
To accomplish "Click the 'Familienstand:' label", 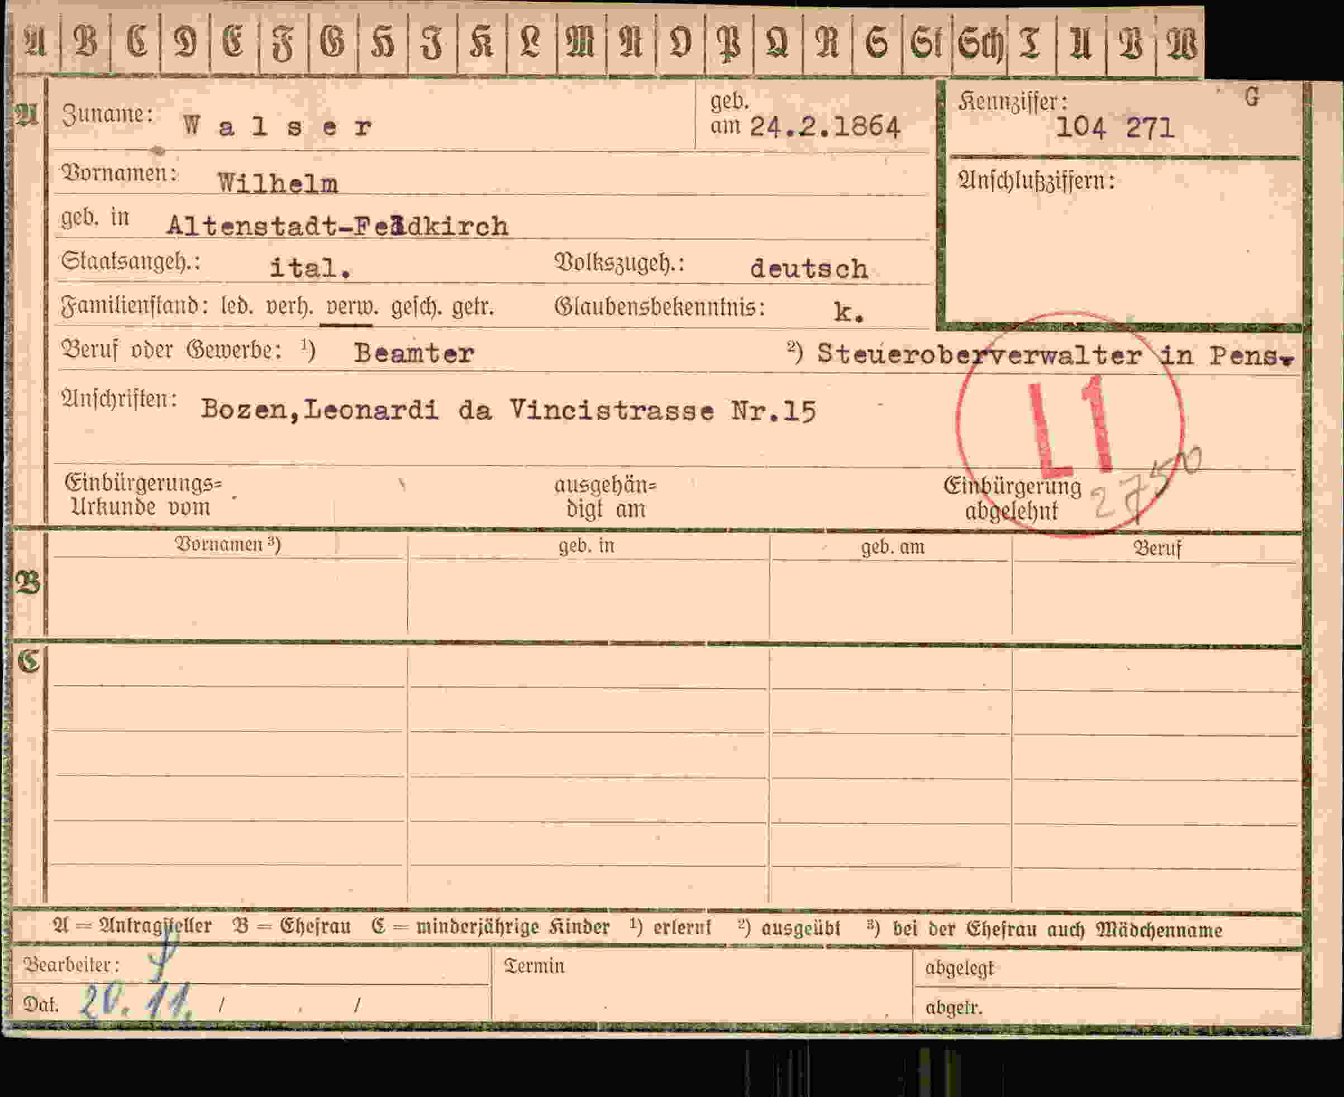I will pos(135,306).
